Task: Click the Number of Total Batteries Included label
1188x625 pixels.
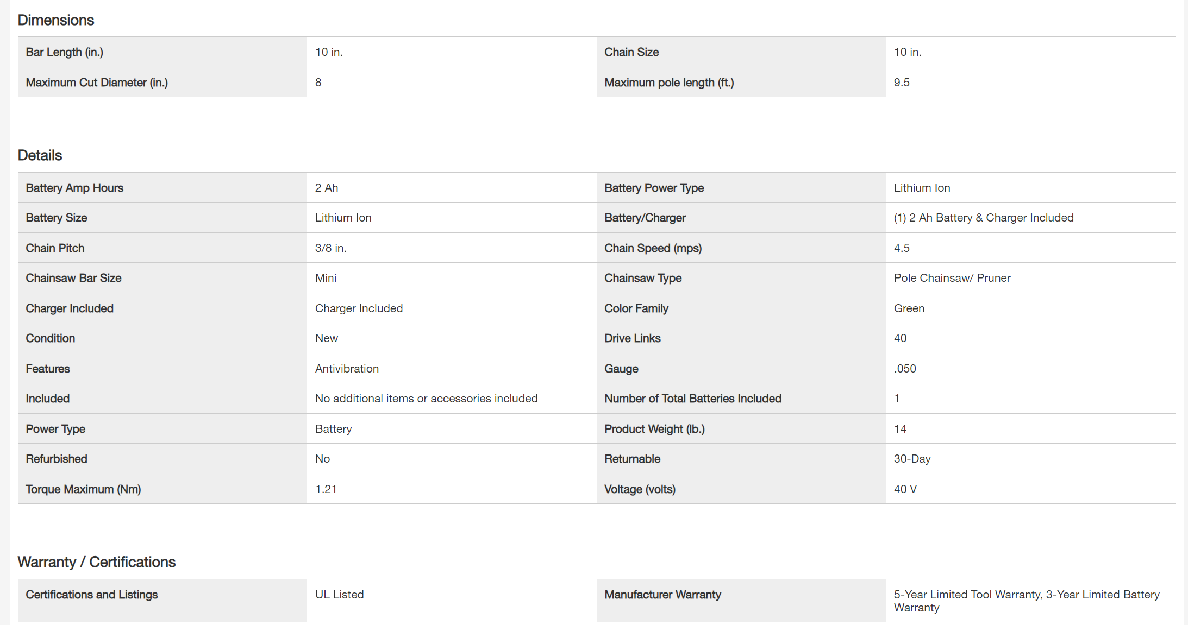Action: click(x=693, y=399)
